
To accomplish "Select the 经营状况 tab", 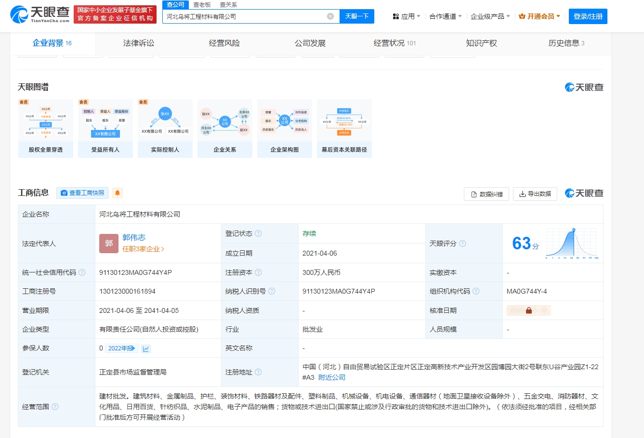I will tap(395, 43).
